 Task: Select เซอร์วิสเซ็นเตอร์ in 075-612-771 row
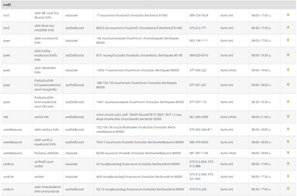tap(74, 28)
